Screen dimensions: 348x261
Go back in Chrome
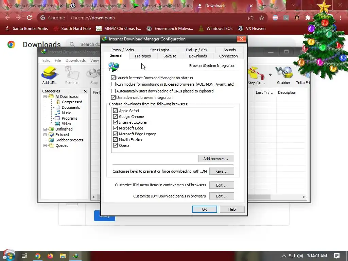pyautogui.click(x=7, y=18)
